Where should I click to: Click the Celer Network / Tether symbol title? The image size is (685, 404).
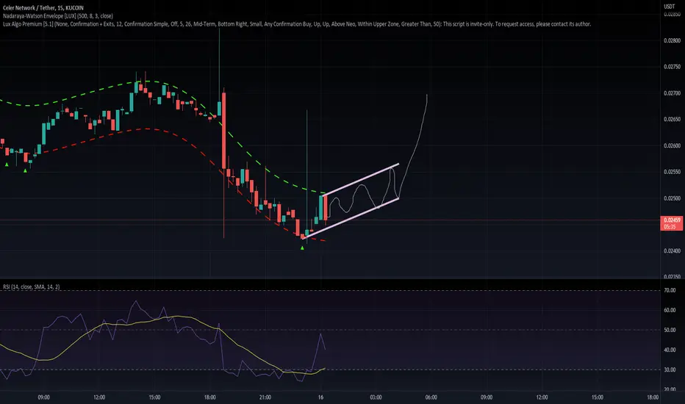click(x=43, y=8)
